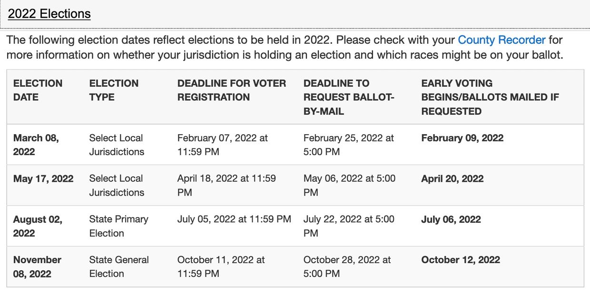Collapse the 2022 Elections section header

49,14
